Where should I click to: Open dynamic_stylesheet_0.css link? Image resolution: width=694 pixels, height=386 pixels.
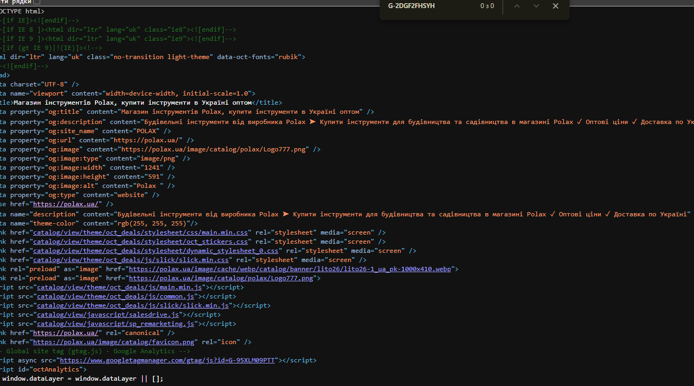tap(156, 250)
